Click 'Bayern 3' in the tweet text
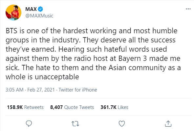Screen dimensions: 194x131 pos(133,58)
